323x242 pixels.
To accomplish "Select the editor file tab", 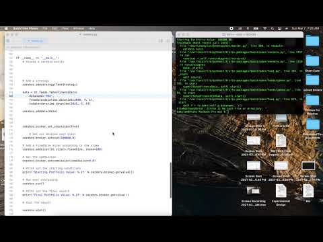I will [35, 41].
